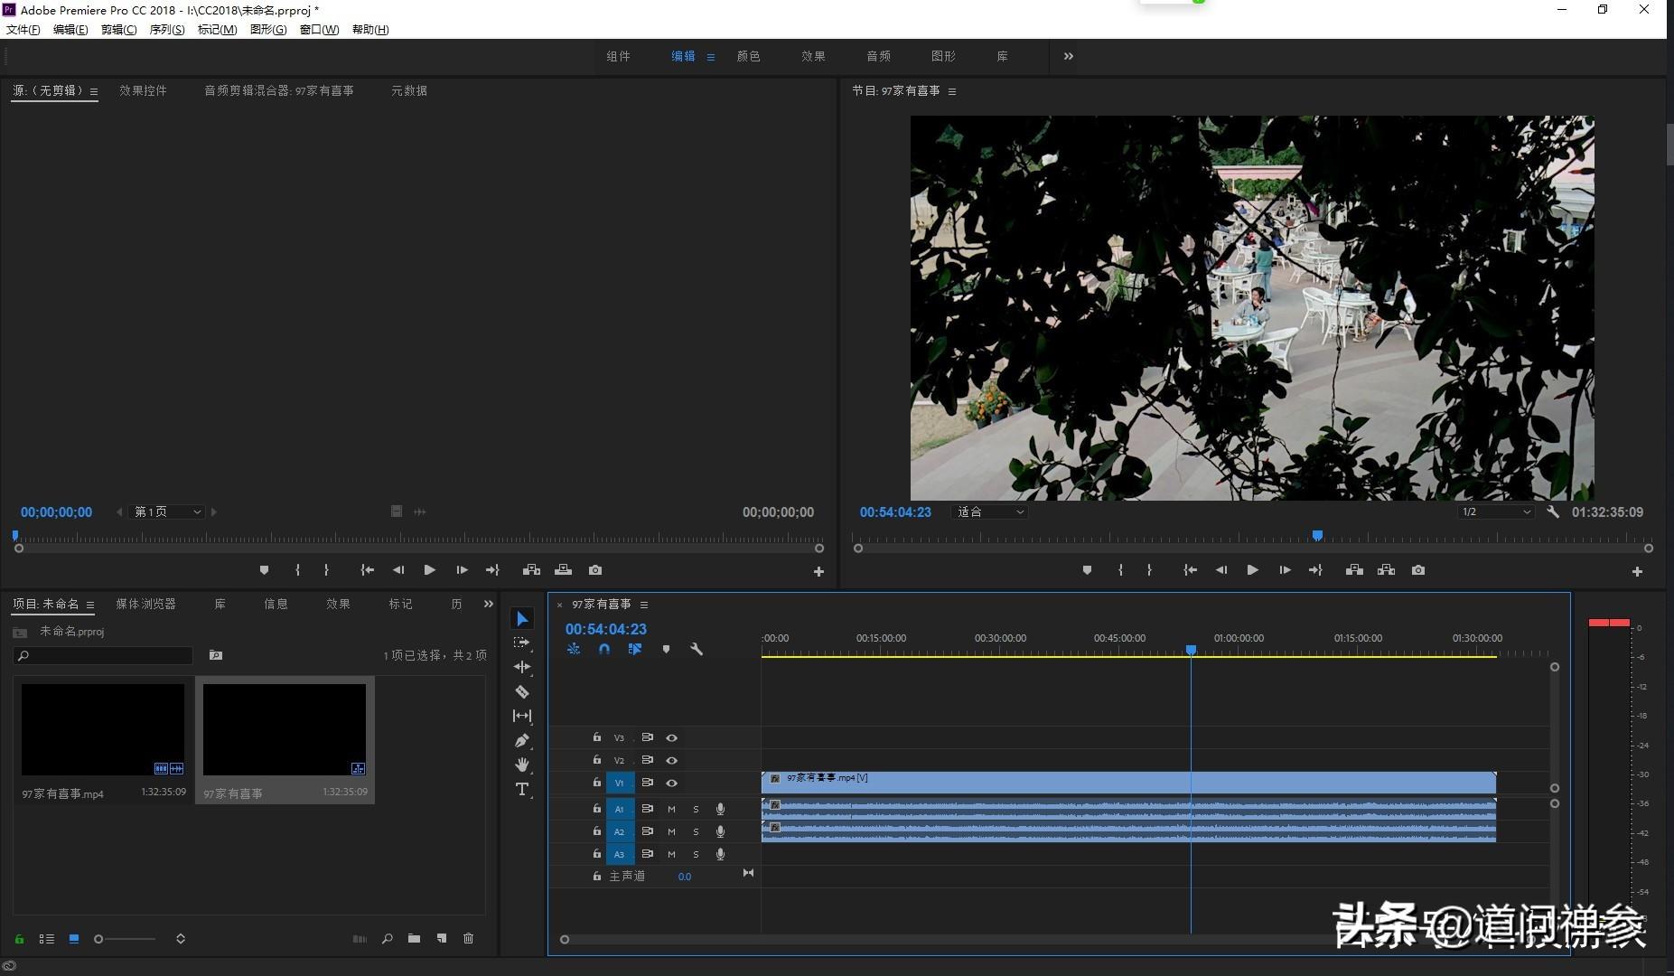Viewport: 1674px width, 976px height.
Task: Select the Selection tool arrow
Action: pyautogui.click(x=522, y=618)
